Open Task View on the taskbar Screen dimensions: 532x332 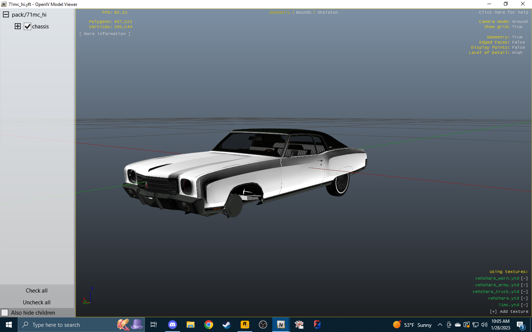tap(153, 325)
